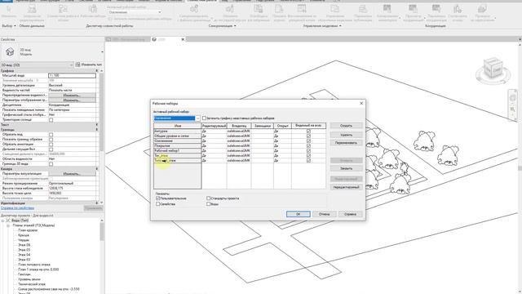Switch to the inactive floor plan view tab
522x294 pixels.
coord(128,39)
